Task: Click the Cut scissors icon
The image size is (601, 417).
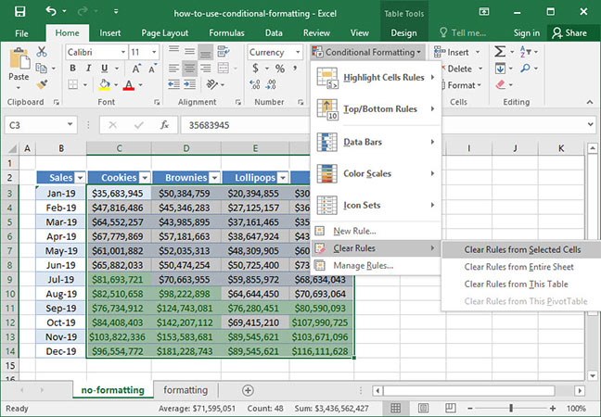Action: point(42,52)
